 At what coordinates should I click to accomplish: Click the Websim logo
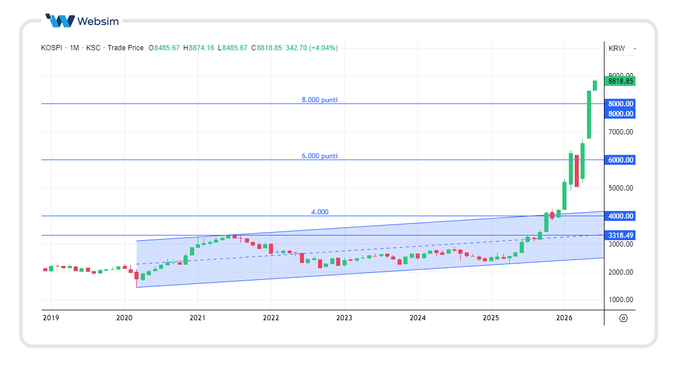(82, 20)
